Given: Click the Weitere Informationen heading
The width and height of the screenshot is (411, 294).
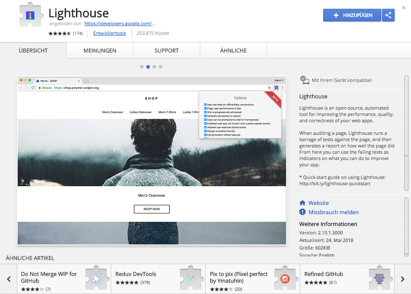Looking at the screenshot, I should point(328,224).
